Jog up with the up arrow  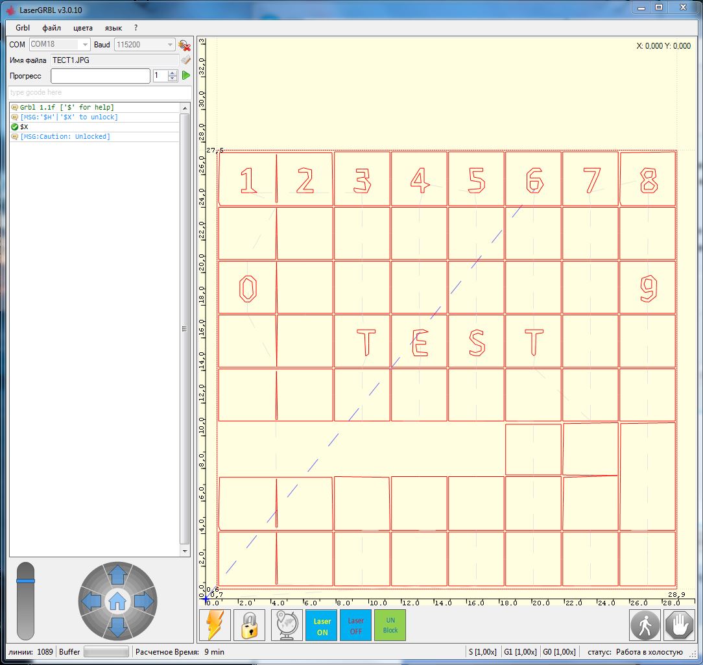(117, 574)
